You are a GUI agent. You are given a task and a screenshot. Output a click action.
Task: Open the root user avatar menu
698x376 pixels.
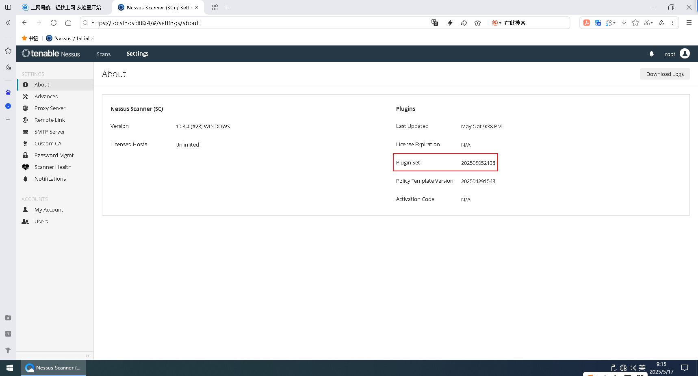coord(685,54)
